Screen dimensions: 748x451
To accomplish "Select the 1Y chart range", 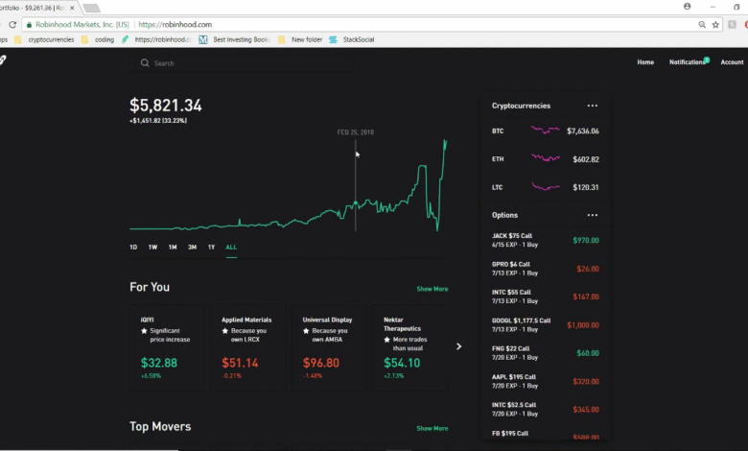I will [211, 248].
